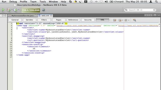
Task: Click the Time Machine clock icon
Action: point(91,2)
